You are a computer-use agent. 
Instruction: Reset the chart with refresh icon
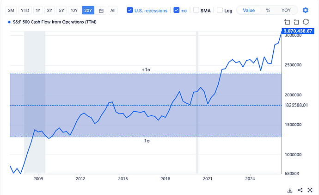(306, 22)
